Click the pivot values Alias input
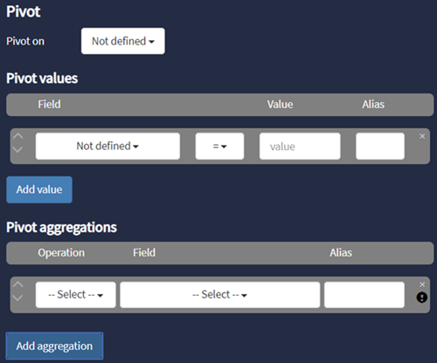The width and height of the screenshot is (437, 363). click(x=380, y=146)
